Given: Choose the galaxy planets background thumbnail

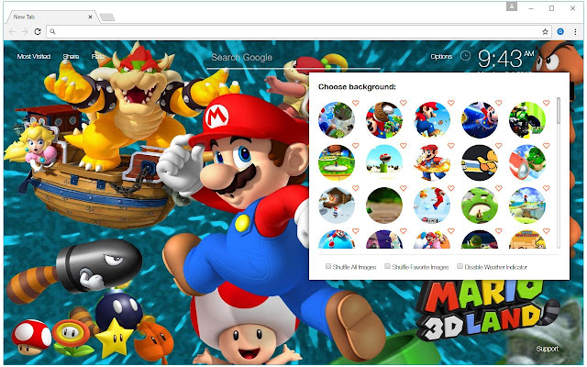Looking at the screenshot, I should [337, 120].
